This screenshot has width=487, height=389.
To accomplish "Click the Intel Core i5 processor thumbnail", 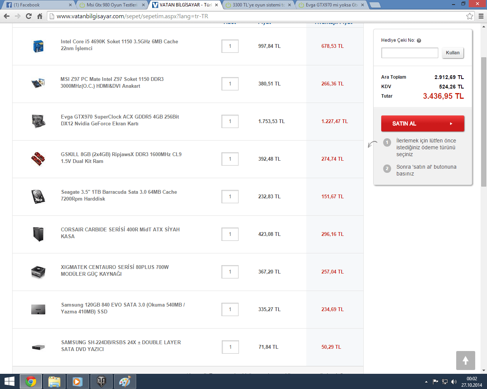I will pos(38,46).
